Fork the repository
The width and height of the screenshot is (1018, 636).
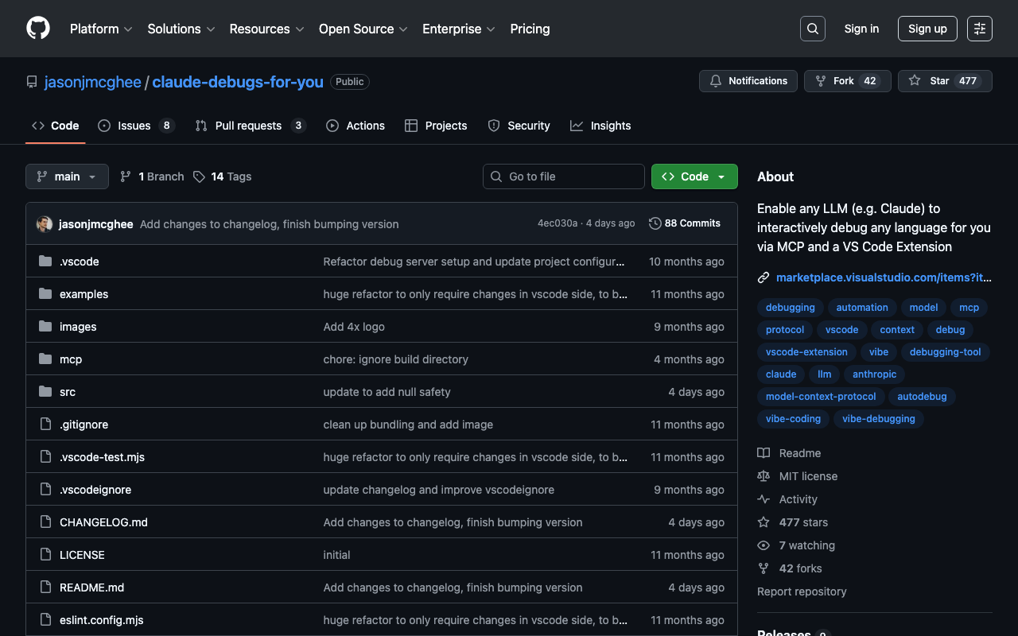pos(834,81)
